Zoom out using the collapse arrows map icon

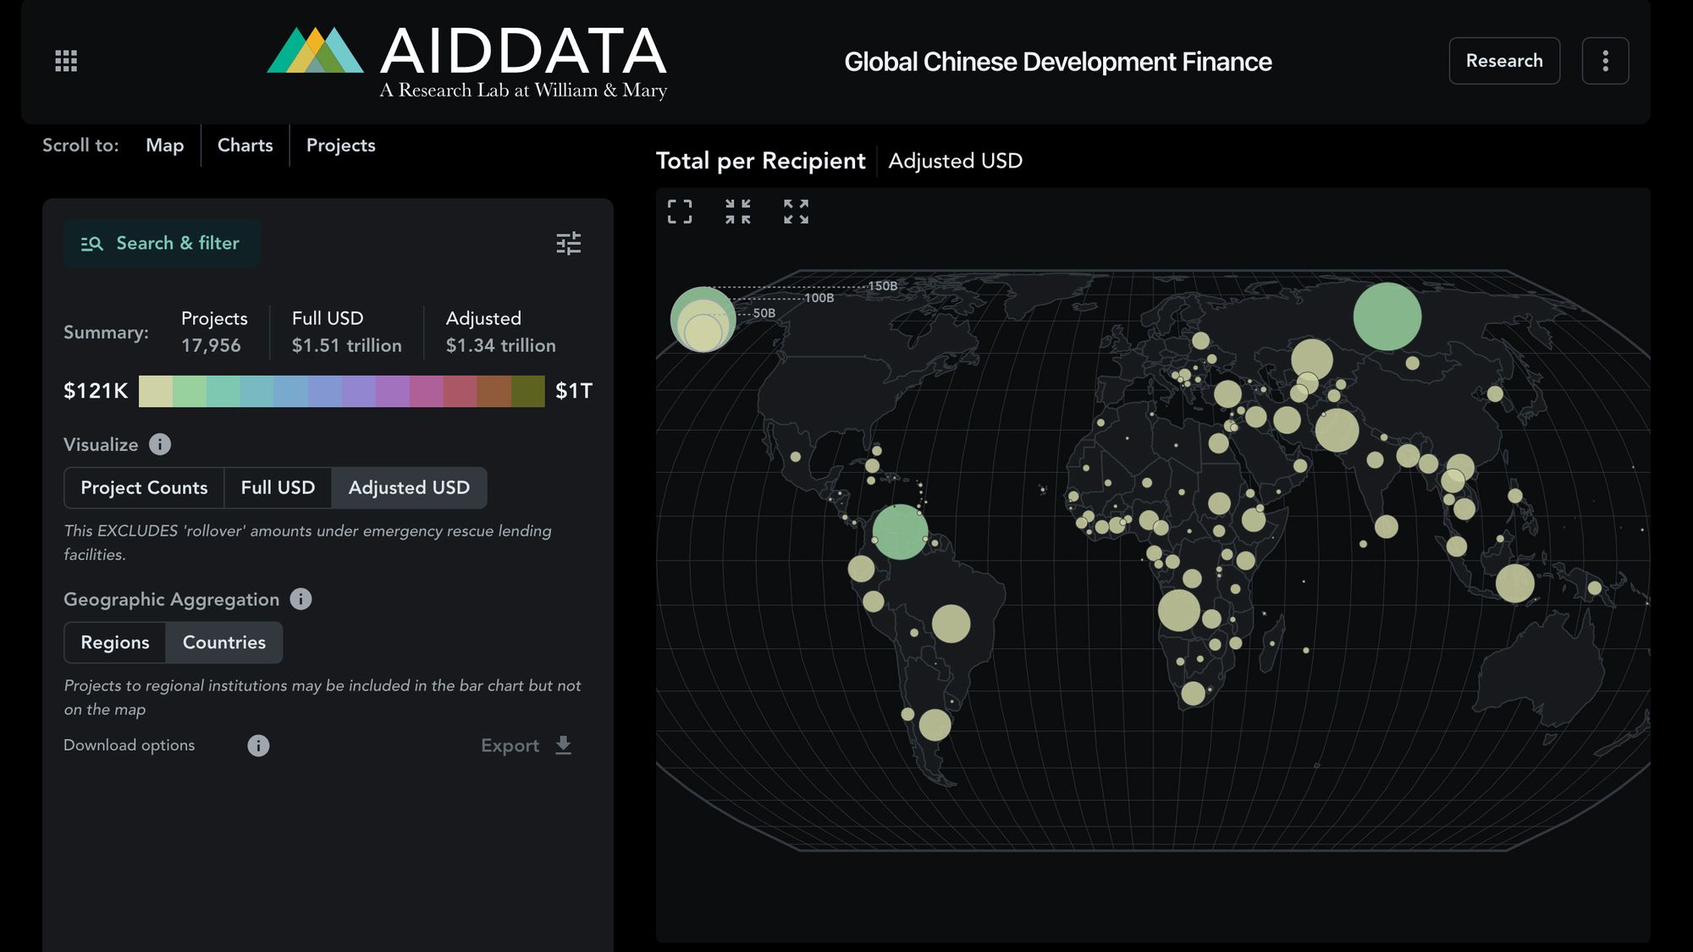737,212
